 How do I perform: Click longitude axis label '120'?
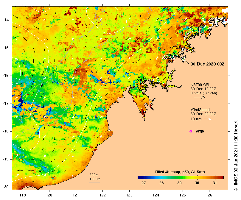[49, 195]
